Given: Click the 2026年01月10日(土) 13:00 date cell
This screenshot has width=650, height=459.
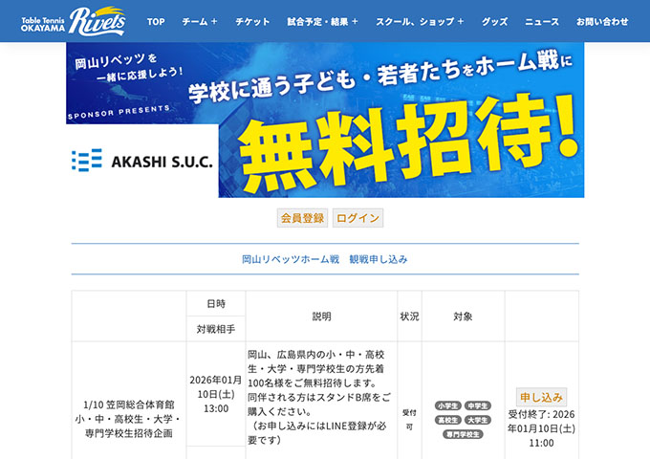Looking at the screenshot, I should point(216,394).
